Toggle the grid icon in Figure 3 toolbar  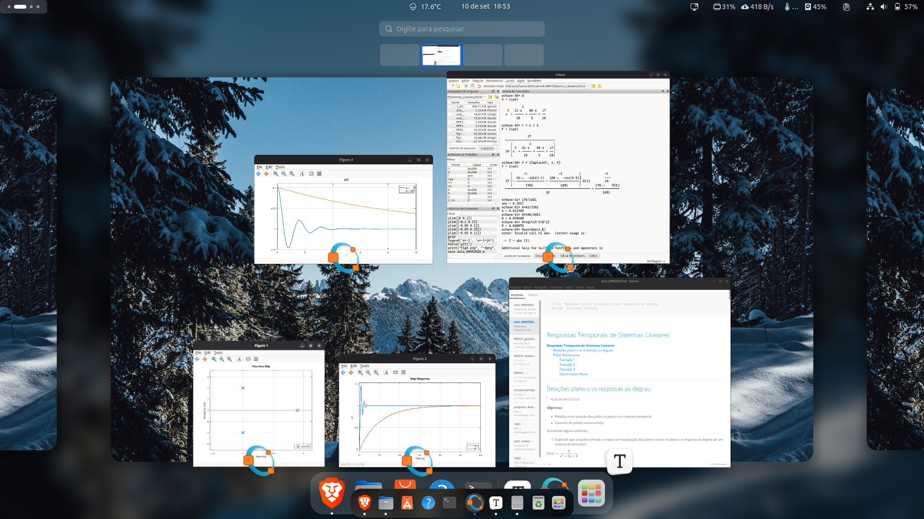click(x=319, y=174)
